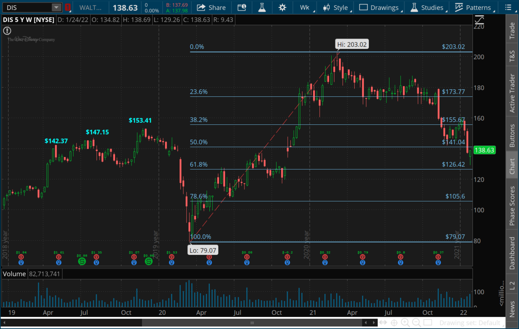519x329 pixels.
Task: Click the red earnings icon under $1.84
Action: [20, 256]
